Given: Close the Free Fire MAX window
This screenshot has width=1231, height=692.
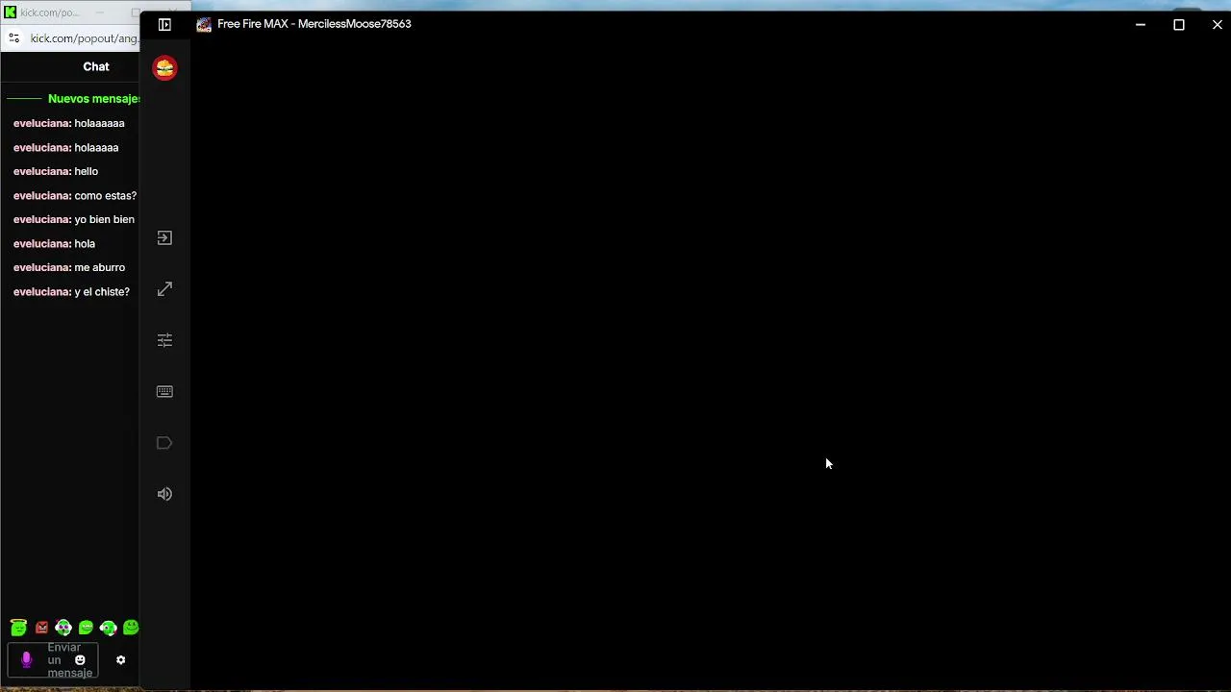Looking at the screenshot, I should click(1217, 24).
